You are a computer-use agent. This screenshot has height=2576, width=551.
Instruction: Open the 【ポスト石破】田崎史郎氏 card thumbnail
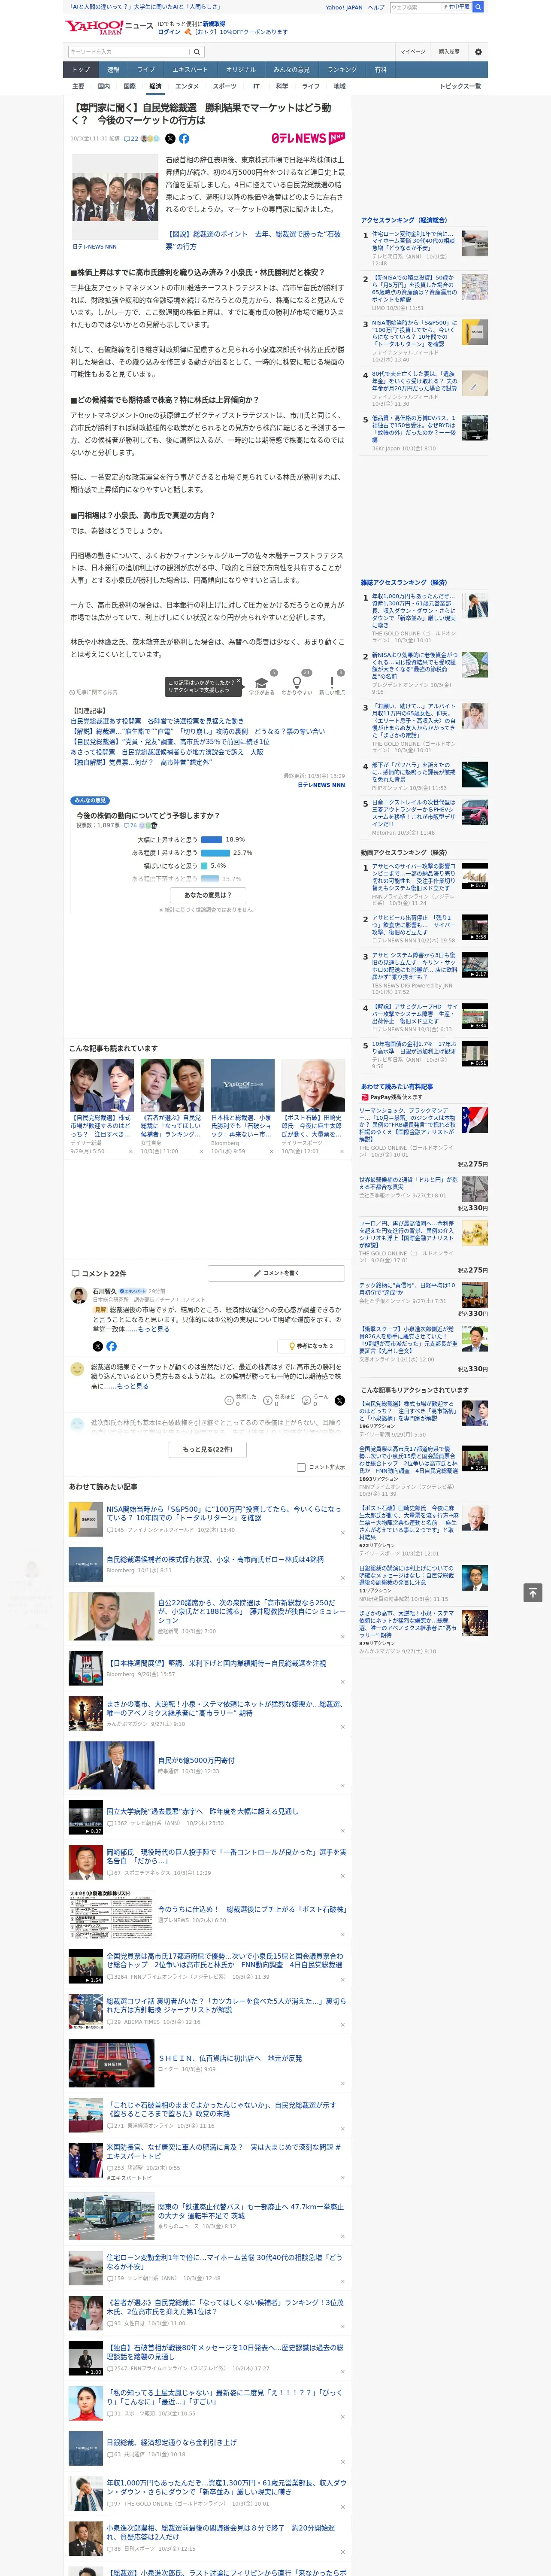pos(313,1085)
